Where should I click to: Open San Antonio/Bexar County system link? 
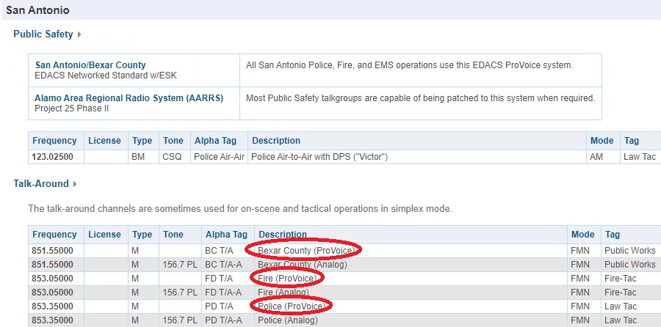click(x=90, y=65)
